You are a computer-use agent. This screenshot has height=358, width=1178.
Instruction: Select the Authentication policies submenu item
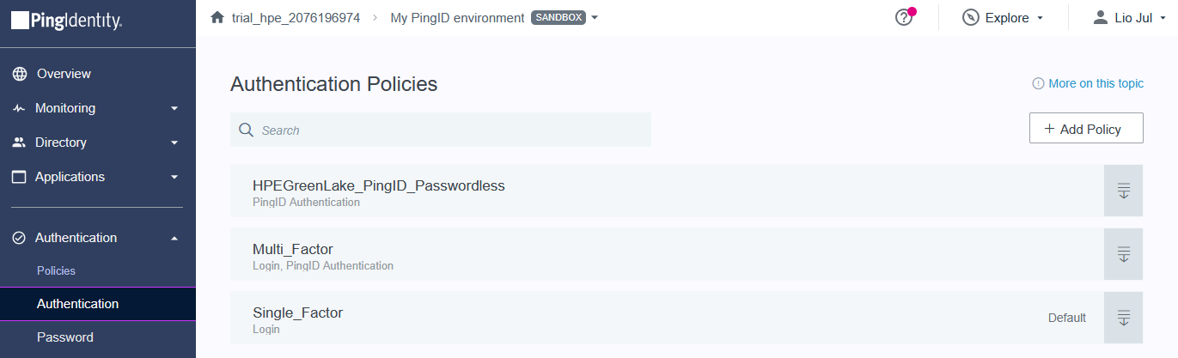(77, 304)
